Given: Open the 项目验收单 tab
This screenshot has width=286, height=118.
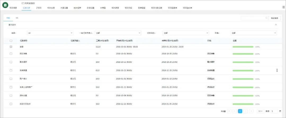Looking at the screenshot, I should 187,8.
